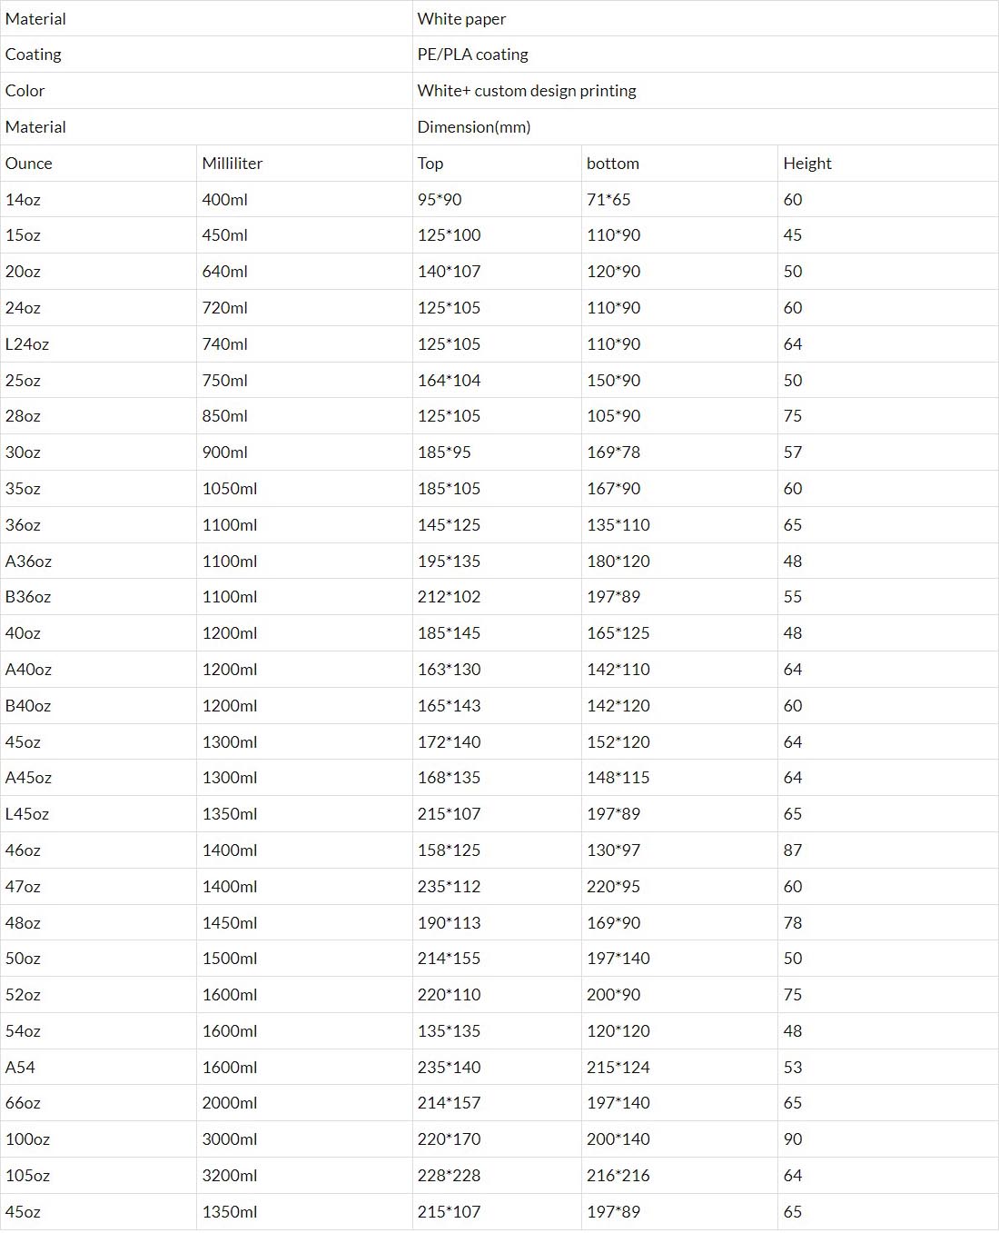Click the "White+ custom design printing" cell
The height and width of the screenshot is (1233, 999).
[527, 91]
